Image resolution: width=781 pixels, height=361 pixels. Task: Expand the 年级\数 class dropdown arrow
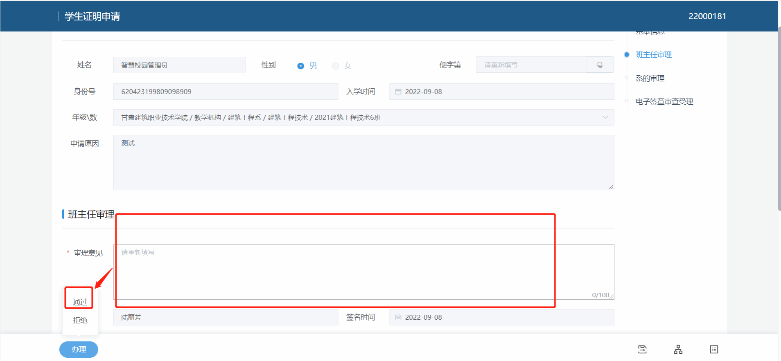605,117
